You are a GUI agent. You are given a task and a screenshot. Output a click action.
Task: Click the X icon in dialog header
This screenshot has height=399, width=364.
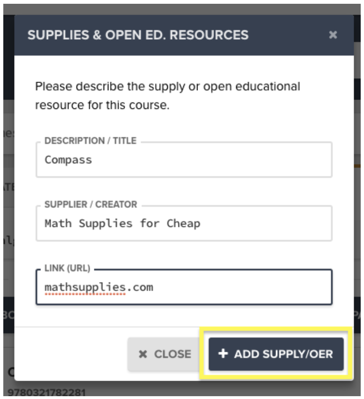[x=333, y=34]
